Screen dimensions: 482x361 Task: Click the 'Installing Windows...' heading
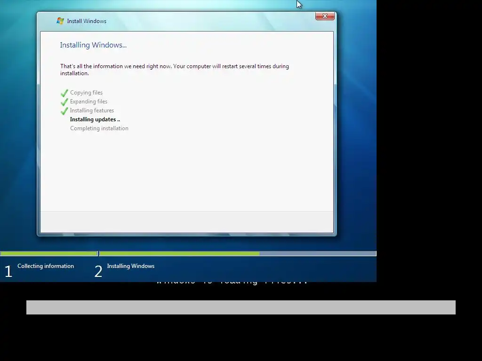pos(93,45)
